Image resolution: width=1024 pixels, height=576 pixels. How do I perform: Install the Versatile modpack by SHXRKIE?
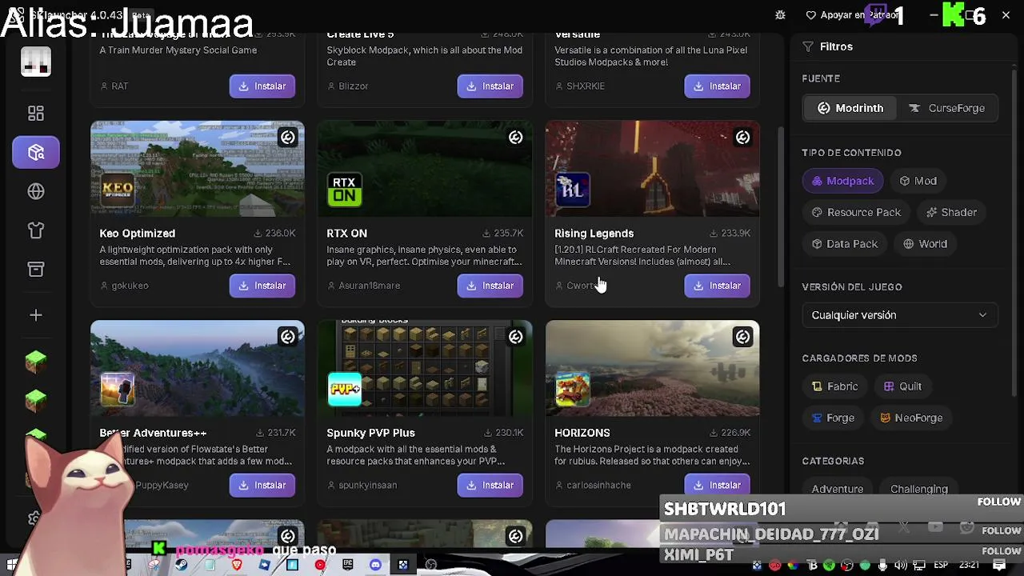pos(717,86)
